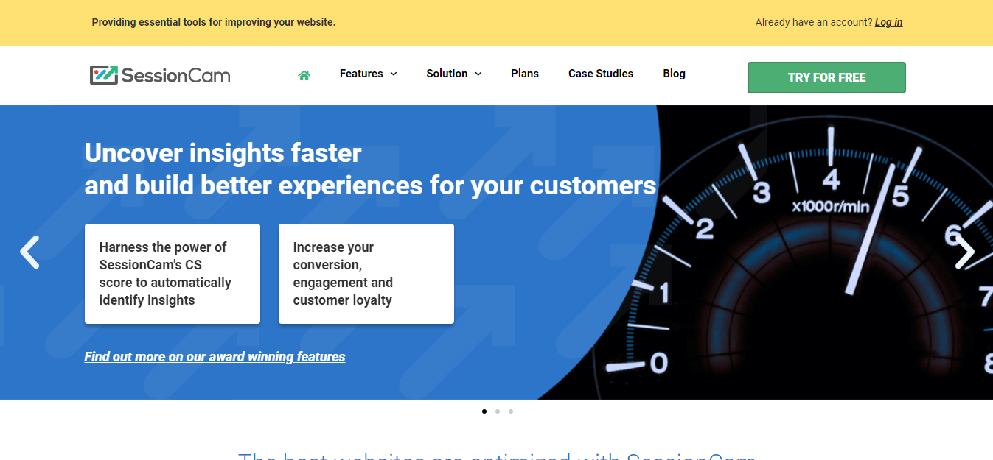
Task: Open the Case Studies page
Action: [x=601, y=74]
